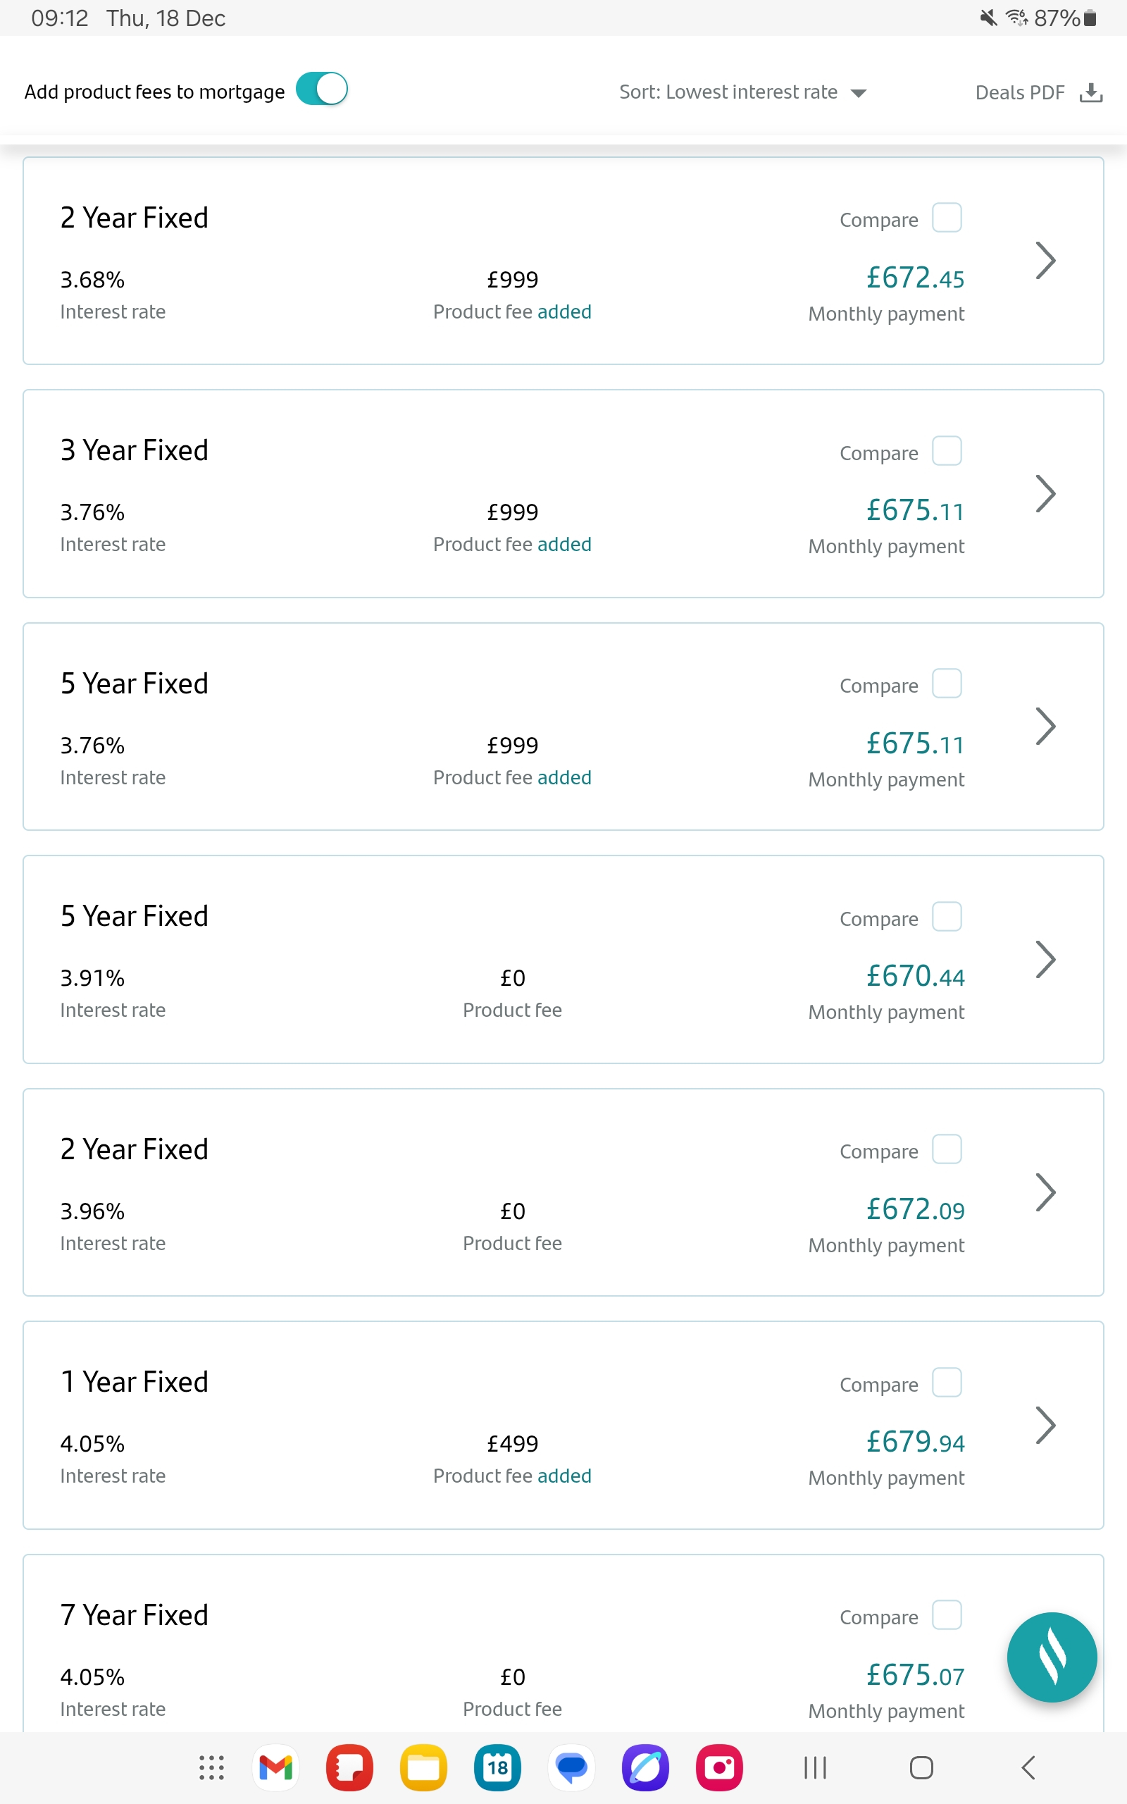Select Compare on the 1 Year Fixed deal
Viewport: 1127px width, 1804px height.
(947, 1382)
